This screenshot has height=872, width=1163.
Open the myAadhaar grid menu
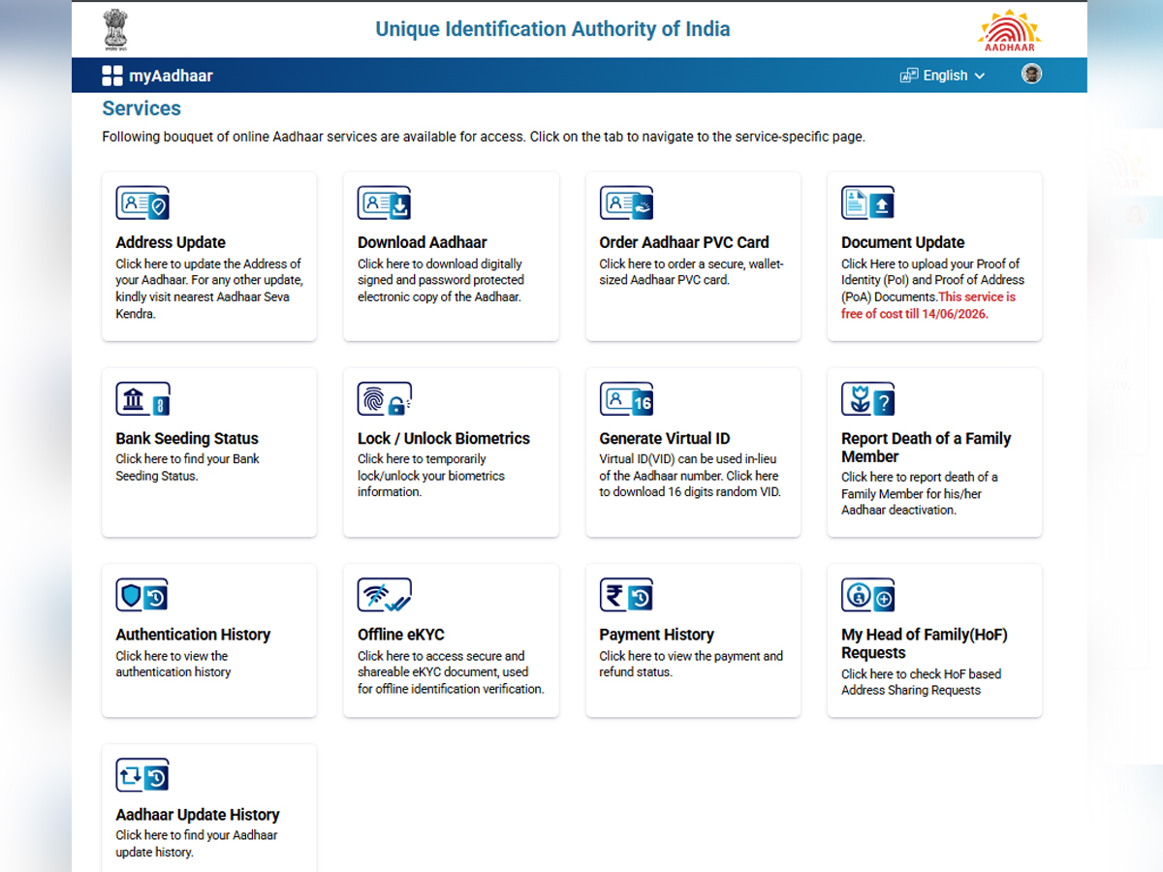tap(112, 76)
